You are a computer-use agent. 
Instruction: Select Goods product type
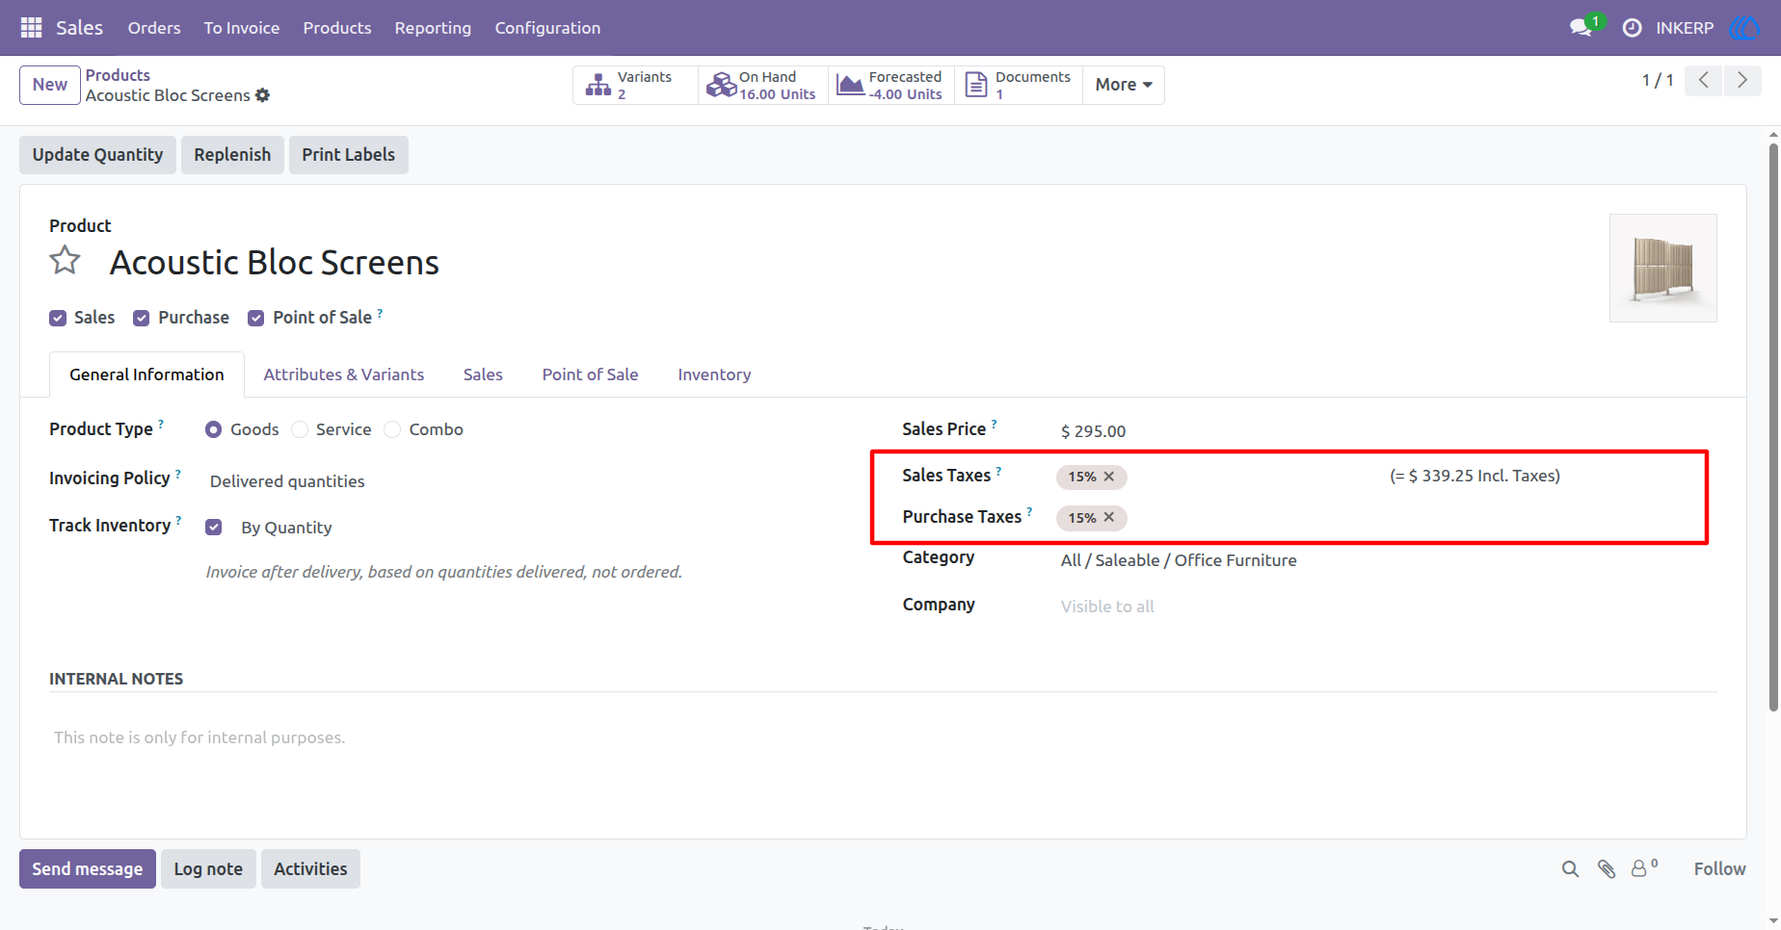point(214,429)
